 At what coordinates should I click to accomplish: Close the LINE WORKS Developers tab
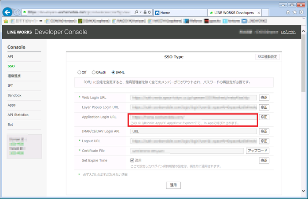(x=259, y=13)
